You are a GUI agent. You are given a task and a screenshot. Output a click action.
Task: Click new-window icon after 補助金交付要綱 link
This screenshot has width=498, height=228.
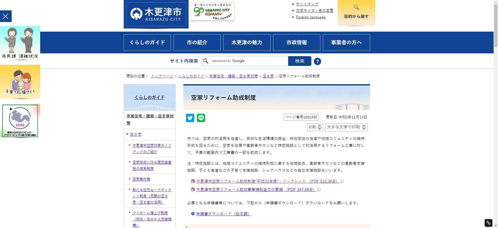click(x=319, y=190)
